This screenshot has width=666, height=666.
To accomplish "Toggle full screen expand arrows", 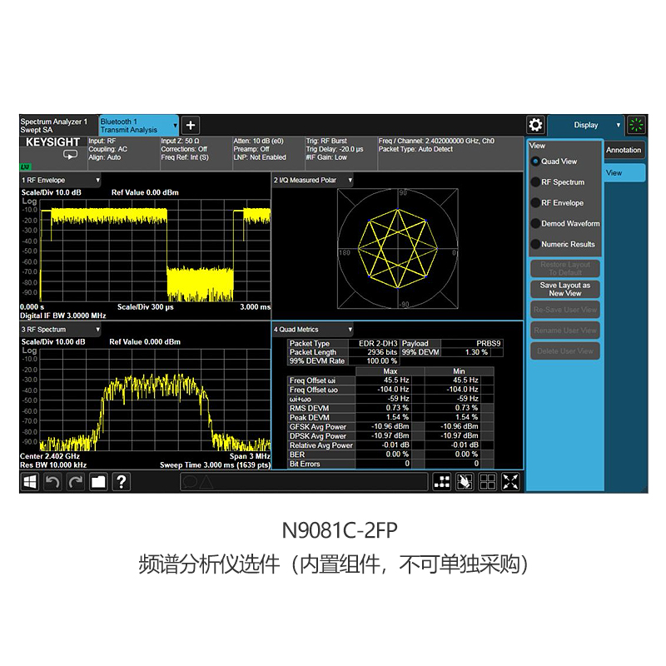I will (x=510, y=482).
